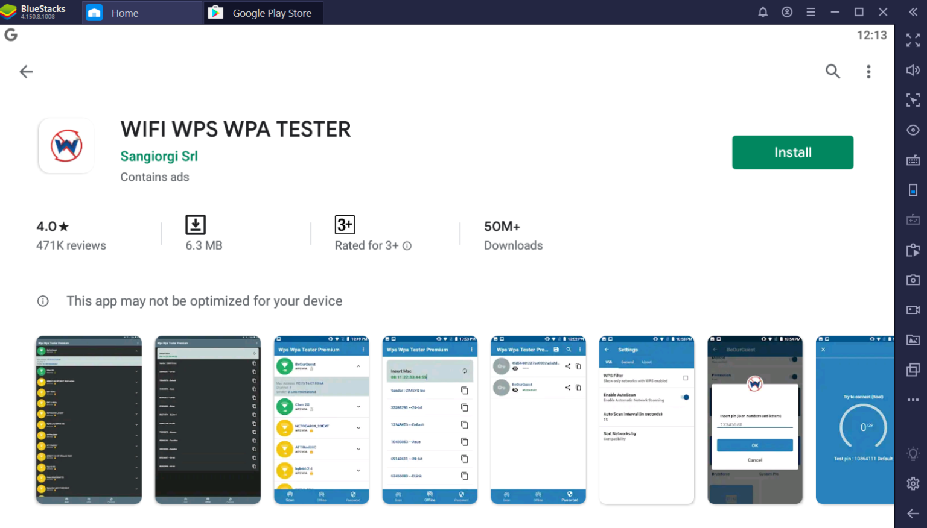The image size is (927, 528).
Task: Click the sidebar back arrow at the bottom
Action: click(x=913, y=514)
